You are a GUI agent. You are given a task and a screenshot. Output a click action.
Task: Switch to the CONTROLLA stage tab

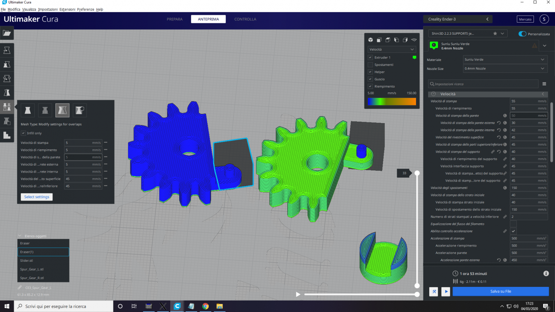(x=245, y=19)
